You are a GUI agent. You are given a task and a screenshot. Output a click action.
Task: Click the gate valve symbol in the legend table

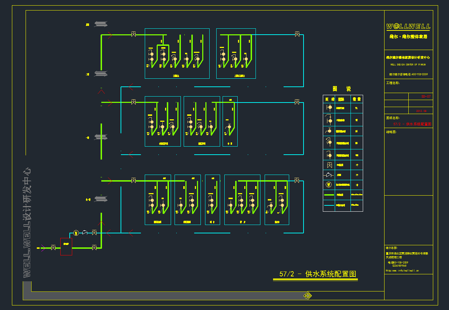coord(329,164)
